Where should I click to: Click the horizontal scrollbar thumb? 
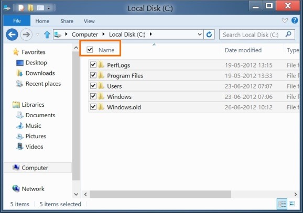[x=160, y=194]
